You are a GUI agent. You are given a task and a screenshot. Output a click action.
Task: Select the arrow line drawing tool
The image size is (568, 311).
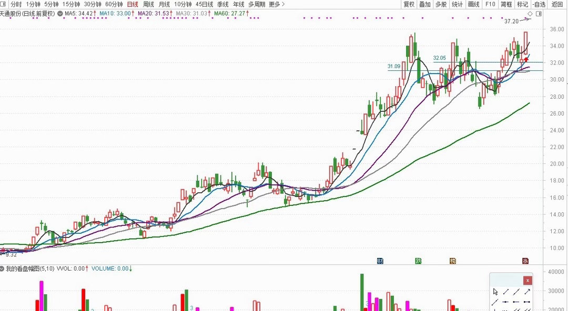(528, 292)
